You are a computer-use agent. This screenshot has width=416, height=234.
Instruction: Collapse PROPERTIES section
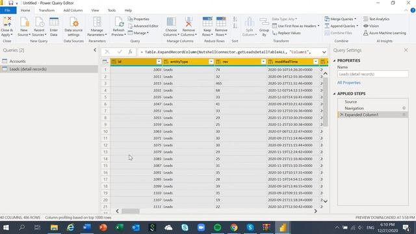334,60
